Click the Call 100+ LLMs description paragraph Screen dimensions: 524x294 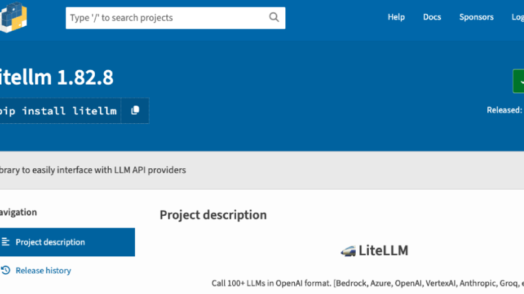(367, 284)
